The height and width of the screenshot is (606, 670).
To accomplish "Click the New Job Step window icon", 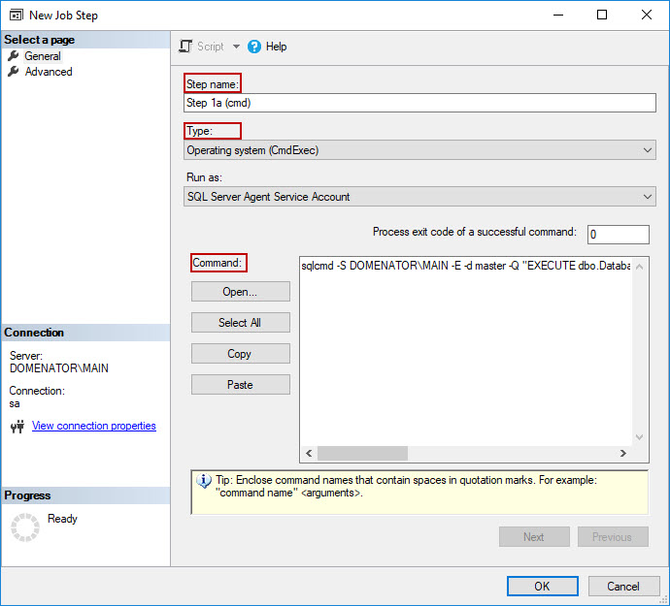I will tap(17, 16).
